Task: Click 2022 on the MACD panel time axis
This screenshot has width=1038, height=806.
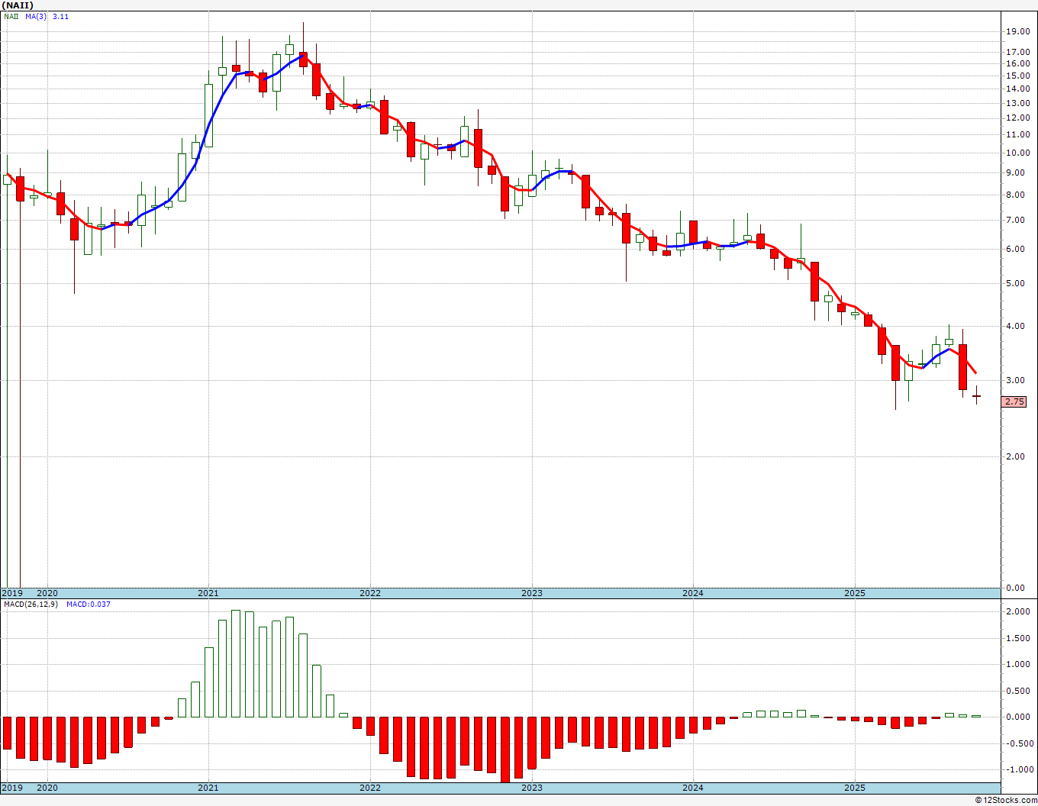Action: [370, 788]
